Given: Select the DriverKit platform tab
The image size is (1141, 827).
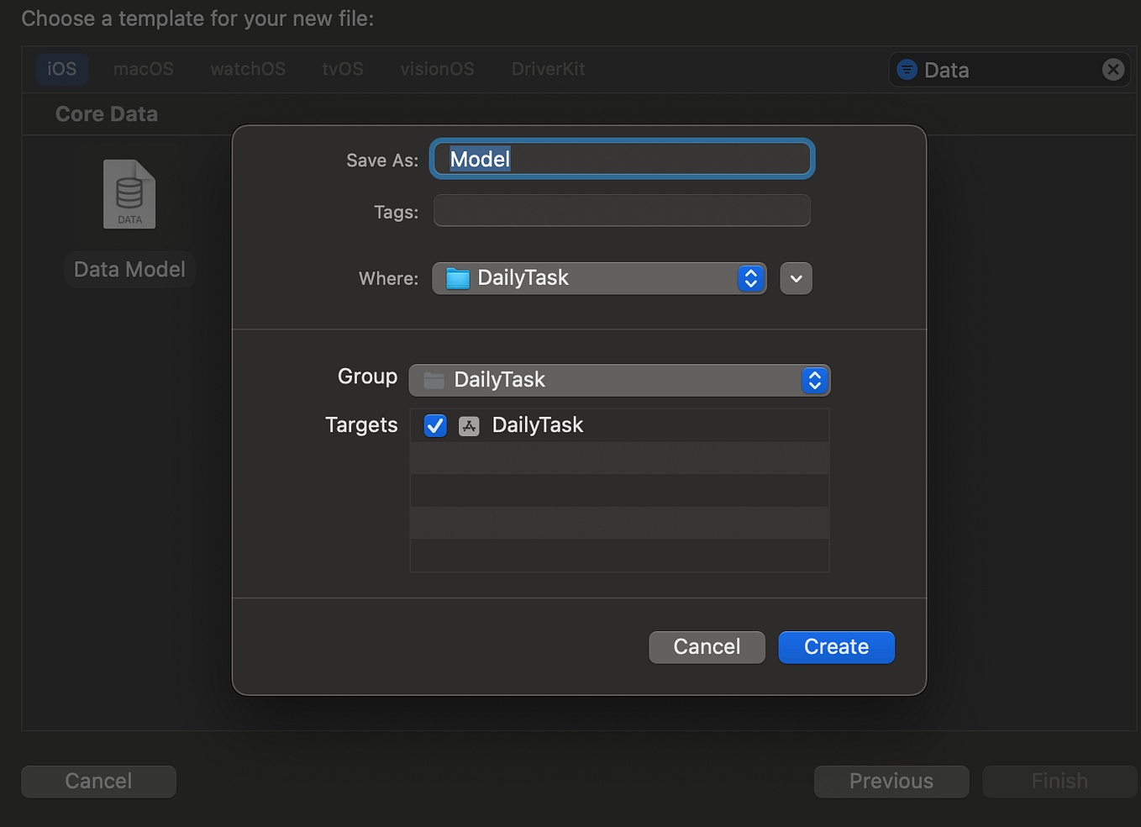Looking at the screenshot, I should [547, 69].
